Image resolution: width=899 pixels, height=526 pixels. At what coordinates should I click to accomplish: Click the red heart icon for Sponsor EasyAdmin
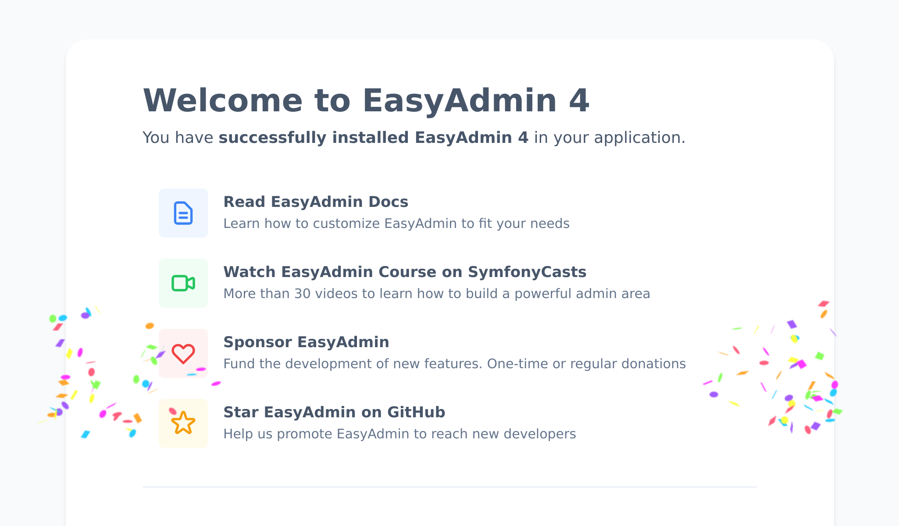(183, 353)
